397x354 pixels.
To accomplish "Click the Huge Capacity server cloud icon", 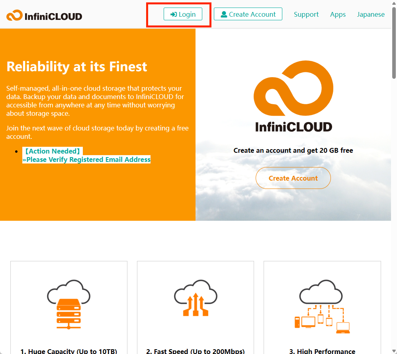I will tap(68, 304).
